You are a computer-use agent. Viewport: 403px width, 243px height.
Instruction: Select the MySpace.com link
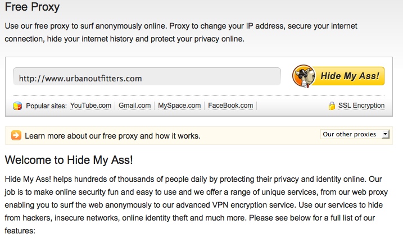(x=179, y=106)
